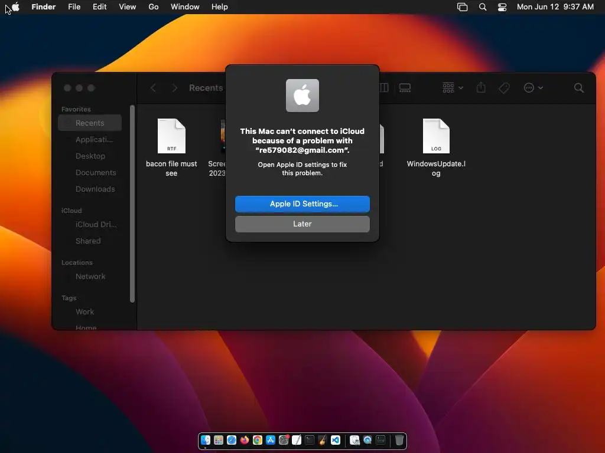The height and width of the screenshot is (453, 605).
Task: Launch Safari from the Dock
Action: pyautogui.click(x=232, y=440)
